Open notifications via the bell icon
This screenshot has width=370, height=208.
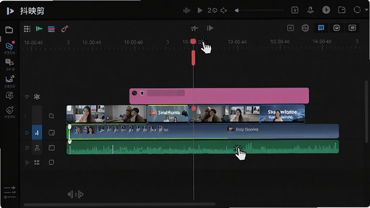(310, 10)
